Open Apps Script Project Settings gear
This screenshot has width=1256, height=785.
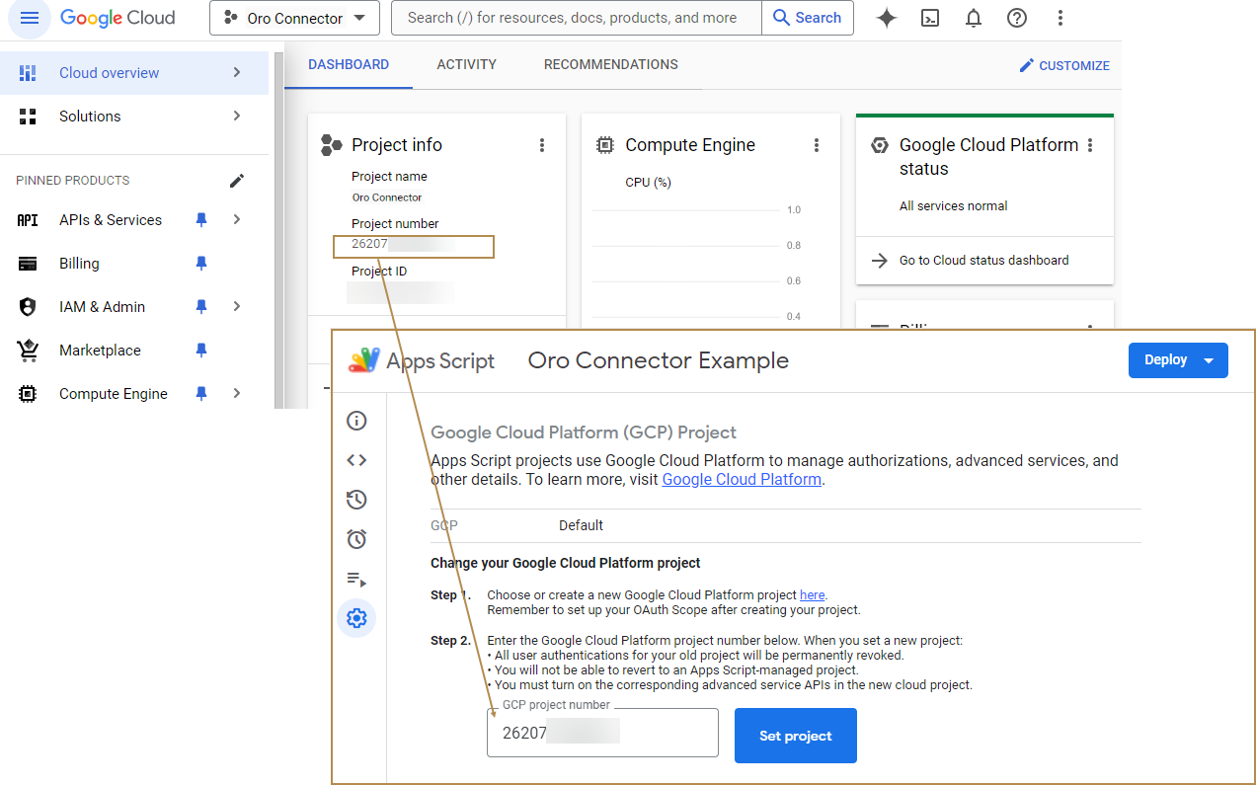point(356,618)
